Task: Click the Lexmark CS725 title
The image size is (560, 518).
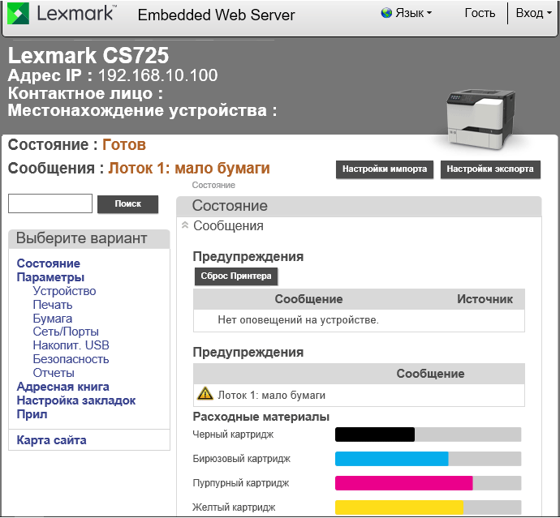Action: pos(88,55)
